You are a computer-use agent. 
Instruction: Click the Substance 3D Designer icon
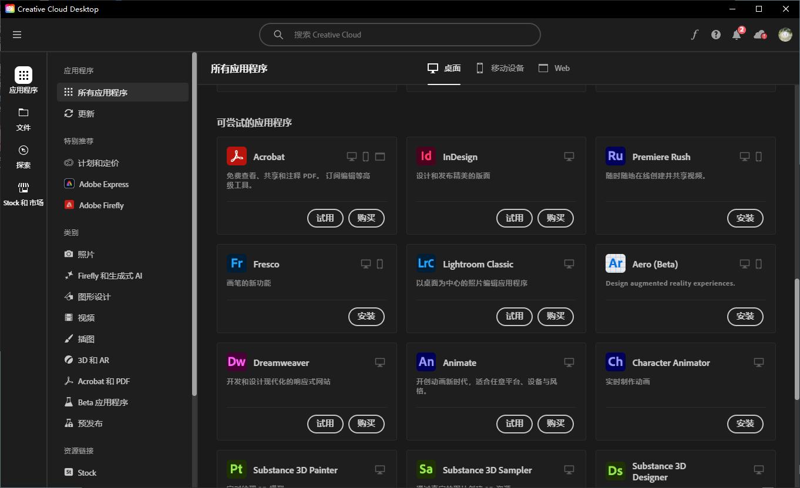[x=616, y=470]
